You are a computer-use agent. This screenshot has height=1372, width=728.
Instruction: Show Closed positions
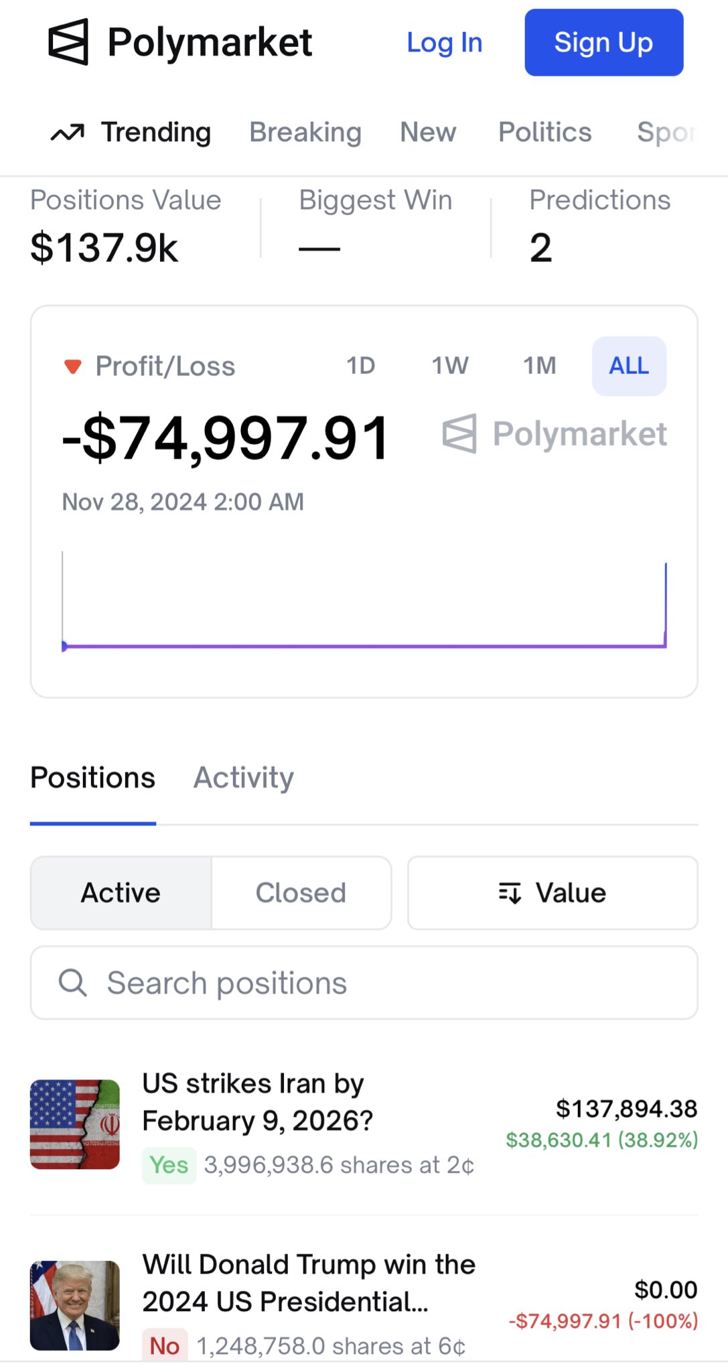click(301, 893)
